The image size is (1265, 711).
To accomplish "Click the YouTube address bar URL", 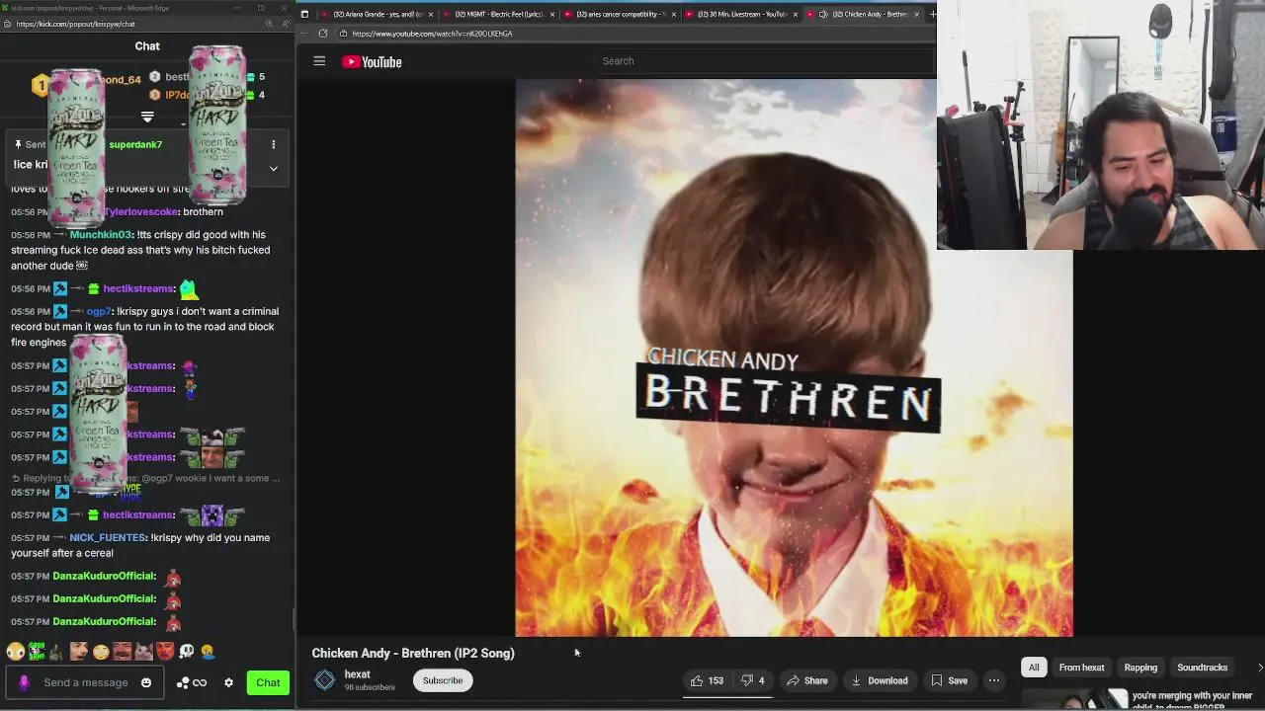I will click(x=432, y=34).
